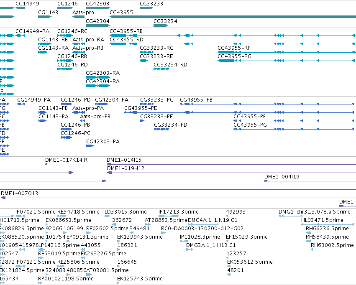
Task: Click the EST label 492993
Action: [236, 212]
